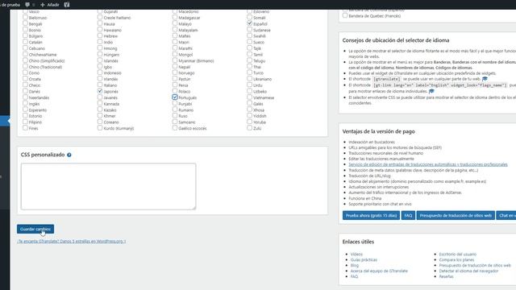Click inside the CSS personalizado text area
This screenshot has width=516, height=290.
(x=108, y=186)
